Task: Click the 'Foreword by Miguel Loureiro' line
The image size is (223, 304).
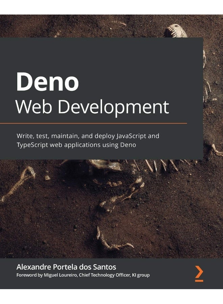Action: 83,275
